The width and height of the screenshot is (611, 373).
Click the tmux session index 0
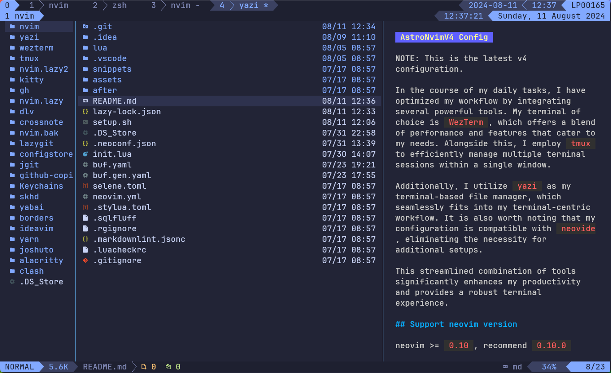click(7, 5)
